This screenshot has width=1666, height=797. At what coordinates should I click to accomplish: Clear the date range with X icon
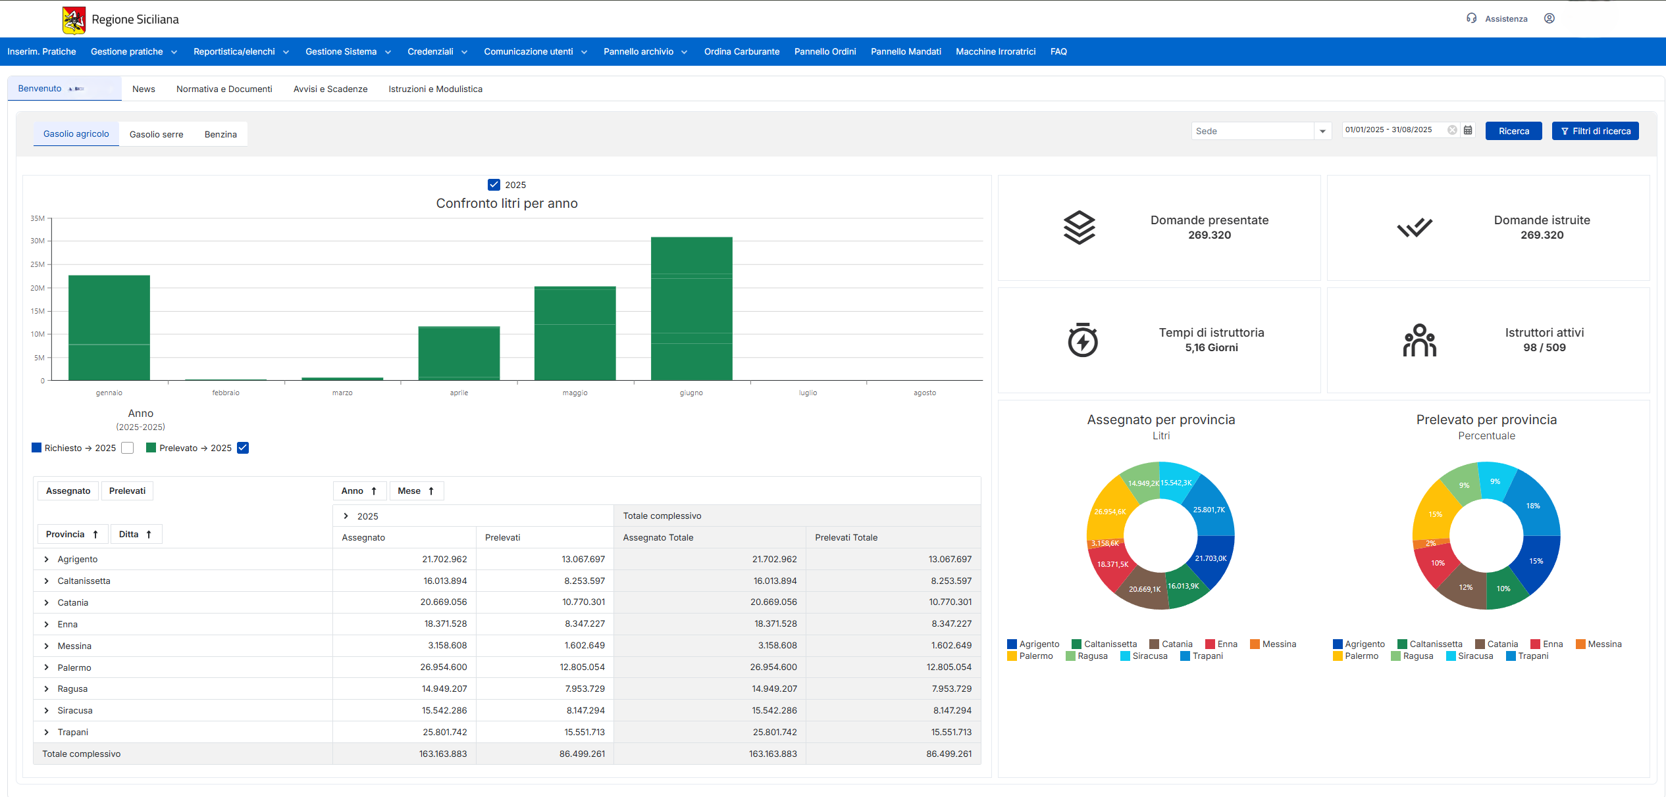click(x=1452, y=130)
